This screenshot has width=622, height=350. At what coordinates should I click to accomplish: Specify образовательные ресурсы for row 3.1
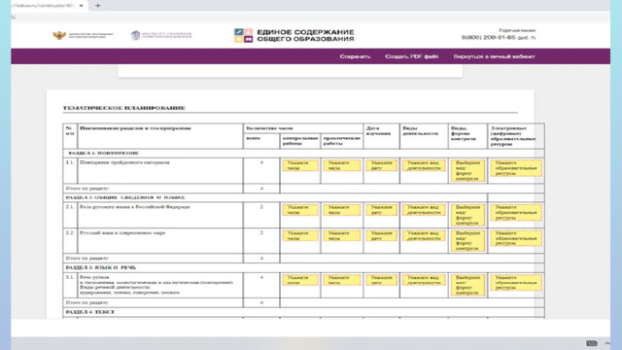pos(516,283)
